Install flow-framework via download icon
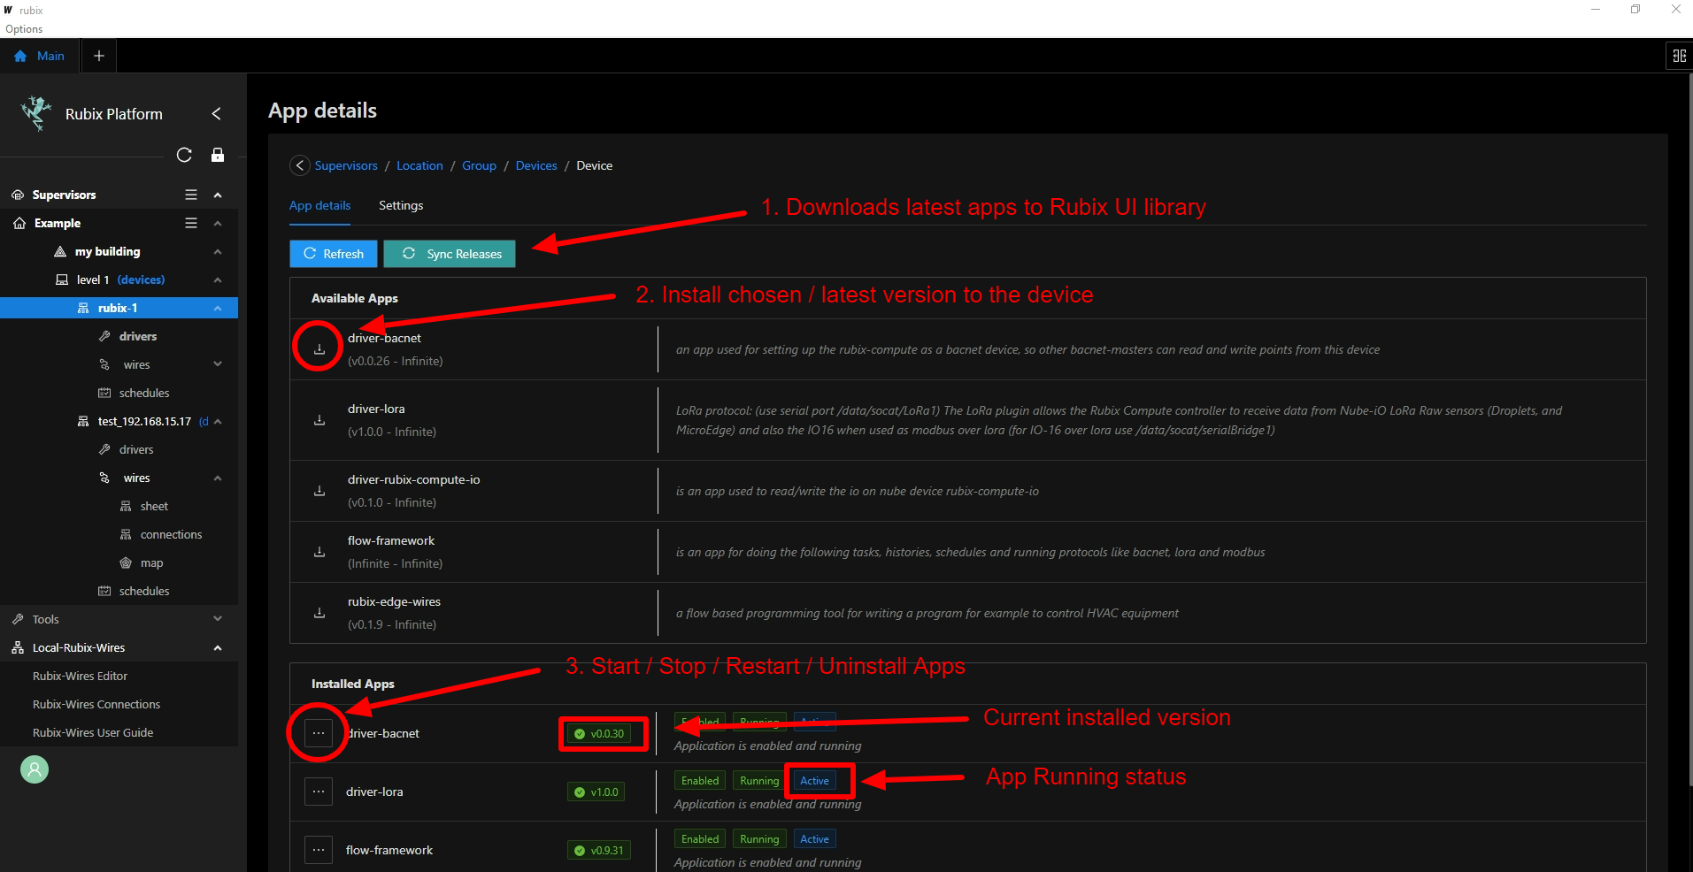The image size is (1693, 872). click(319, 552)
